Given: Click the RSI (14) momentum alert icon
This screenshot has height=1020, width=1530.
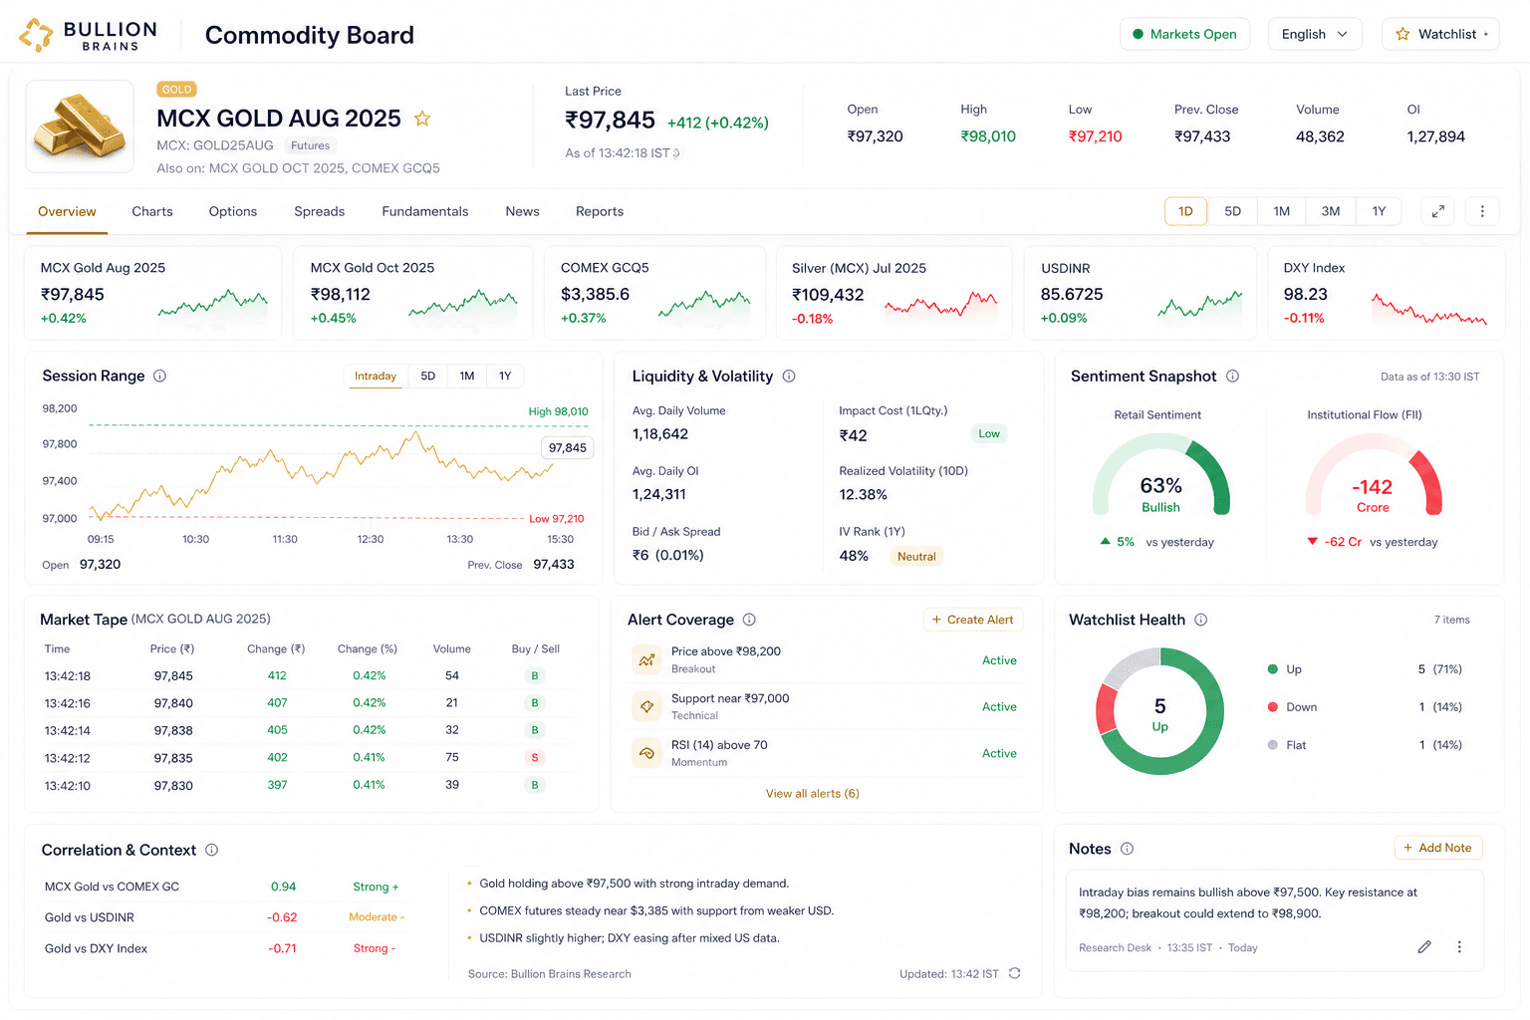Looking at the screenshot, I should pos(646,753).
